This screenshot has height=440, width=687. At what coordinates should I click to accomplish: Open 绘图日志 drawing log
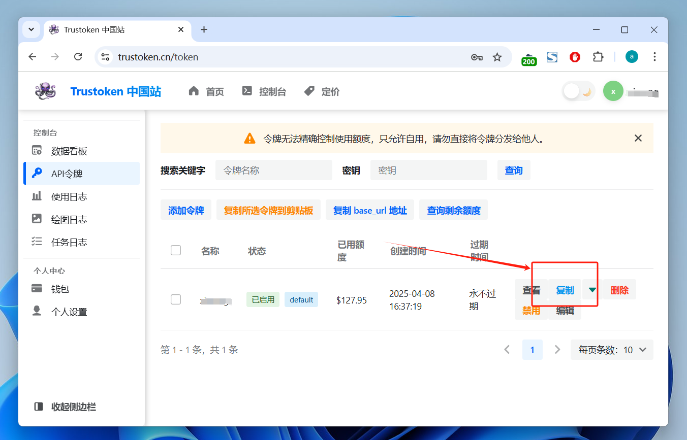tap(81, 219)
